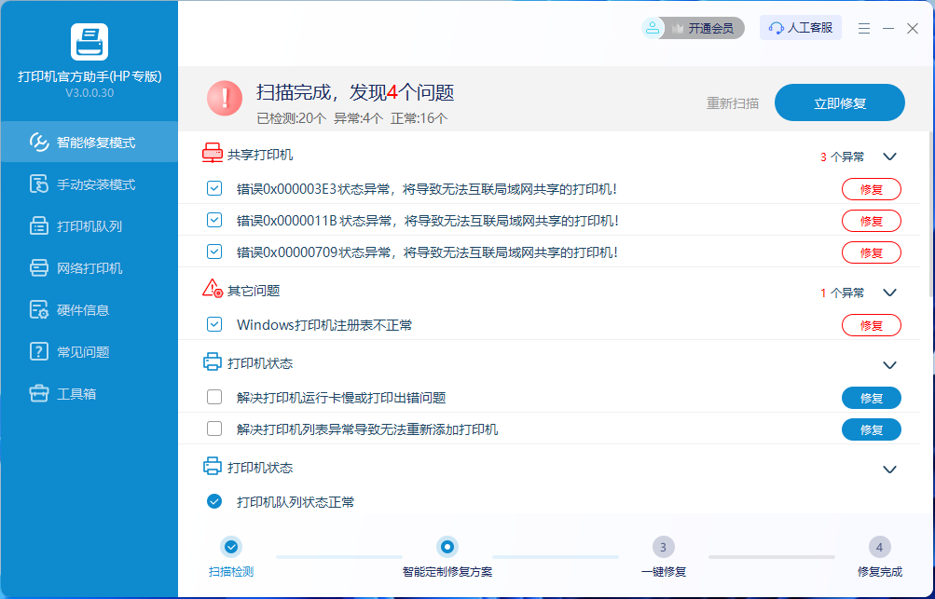Uncheck the Windows打印机注册表不正常 checkbox
Screen dimensions: 935x599
[x=214, y=325]
